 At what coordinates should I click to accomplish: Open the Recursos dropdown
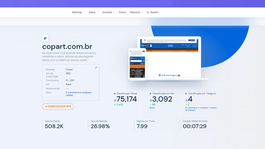136,12
